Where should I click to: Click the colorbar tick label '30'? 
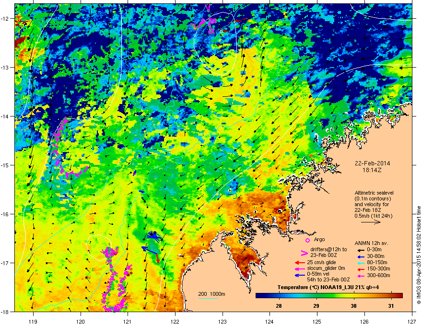coord(353,306)
